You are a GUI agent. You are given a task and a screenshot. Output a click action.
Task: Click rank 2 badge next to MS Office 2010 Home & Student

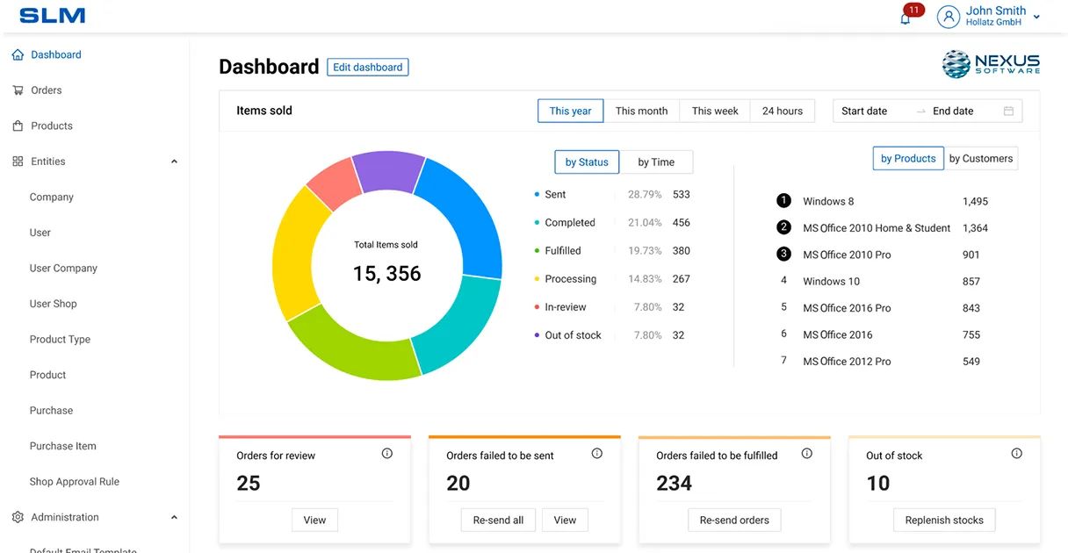(784, 227)
